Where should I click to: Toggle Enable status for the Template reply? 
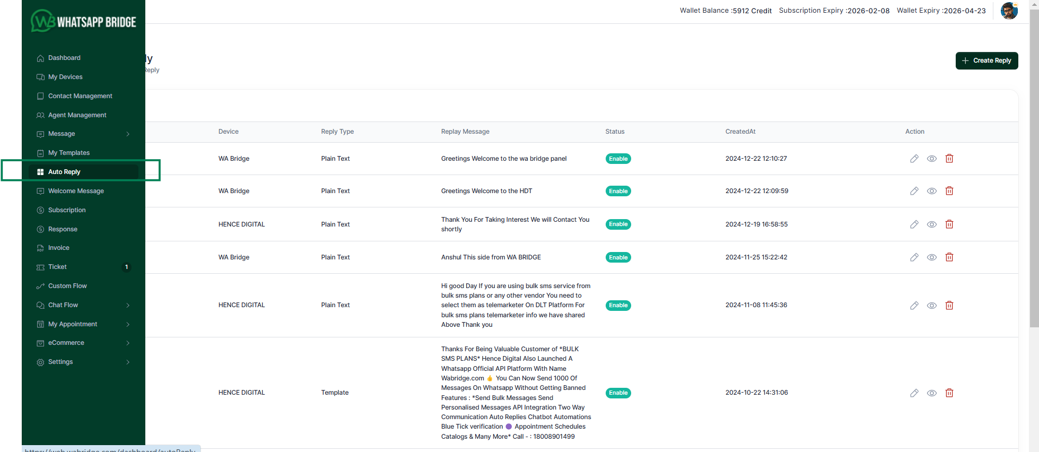[x=618, y=393]
